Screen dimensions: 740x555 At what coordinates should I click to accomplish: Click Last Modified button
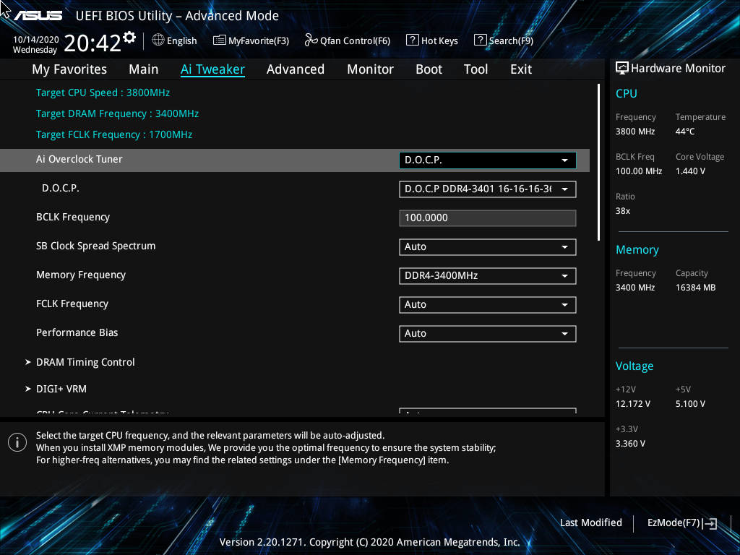(x=591, y=522)
